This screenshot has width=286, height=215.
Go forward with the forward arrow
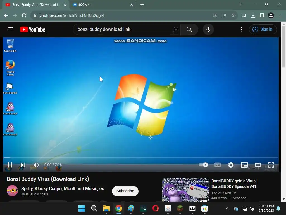point(15,15)
